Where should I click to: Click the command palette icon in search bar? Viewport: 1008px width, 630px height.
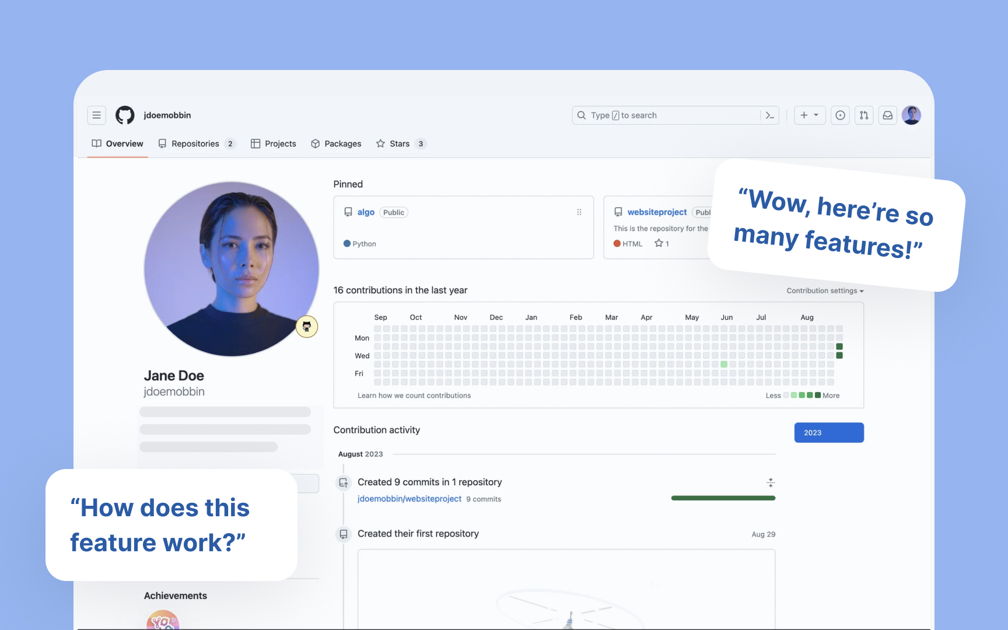pos(769,115)
